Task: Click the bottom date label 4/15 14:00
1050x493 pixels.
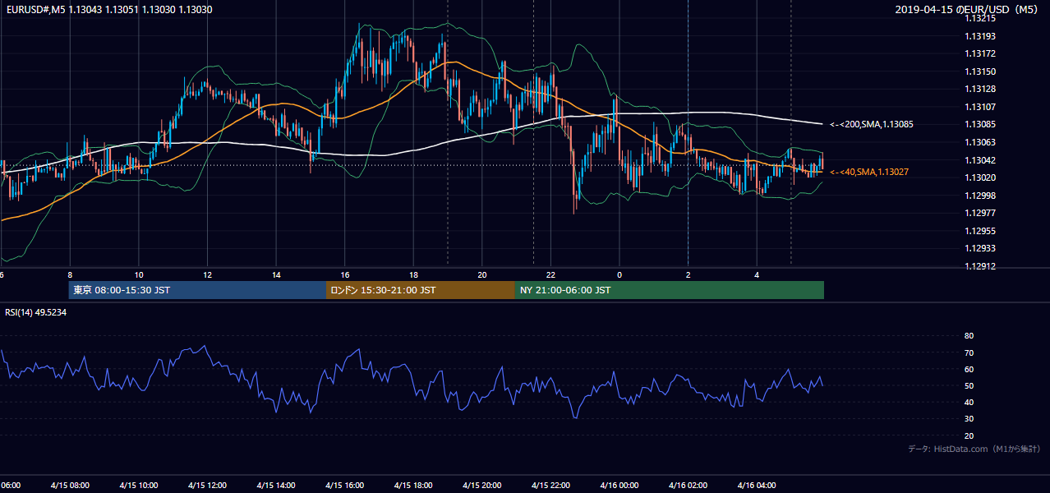Action: coord(276,485)
